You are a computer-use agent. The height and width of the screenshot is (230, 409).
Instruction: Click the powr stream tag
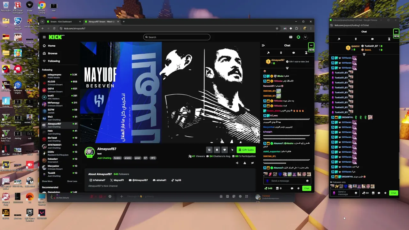point(137,158)
